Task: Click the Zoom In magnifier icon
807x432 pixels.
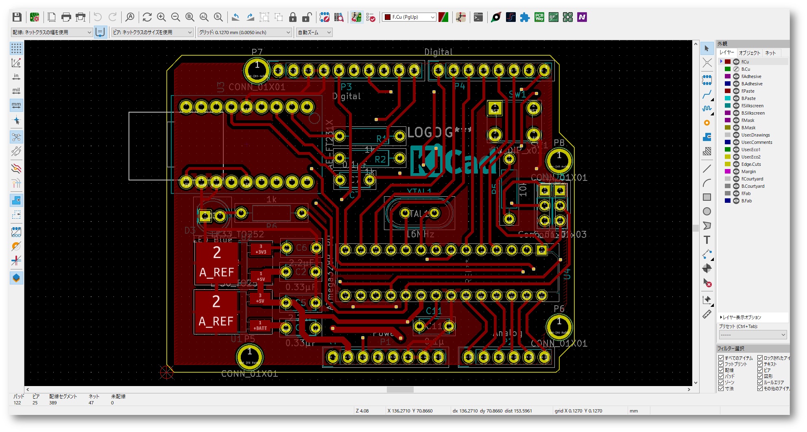Action: point(161,17)
